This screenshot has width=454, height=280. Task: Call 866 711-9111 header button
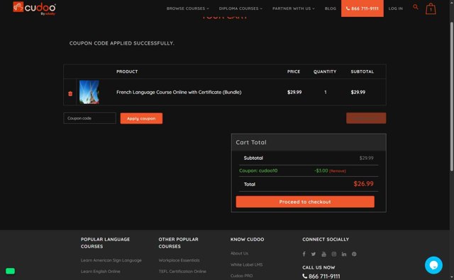(362, 8)
